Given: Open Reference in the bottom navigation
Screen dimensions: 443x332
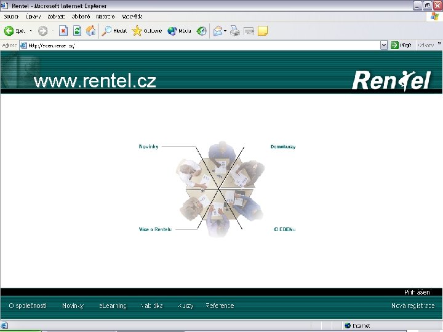Looking at the screenshot, I should point(220,306).
